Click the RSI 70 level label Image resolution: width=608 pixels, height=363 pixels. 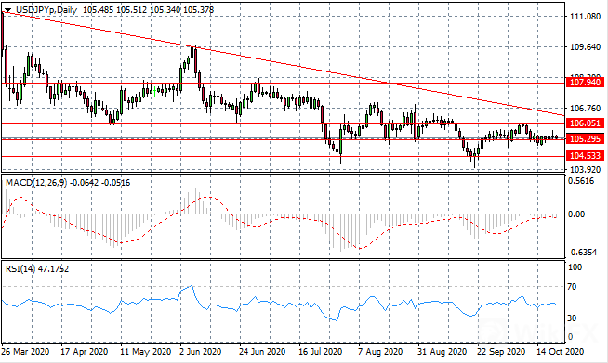tap(572, 287)
